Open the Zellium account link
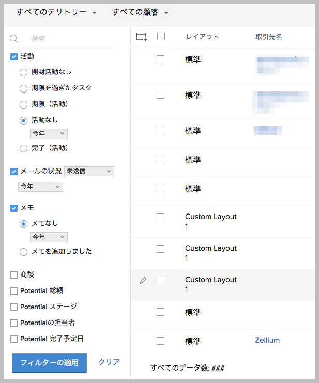Image resolution: width=319 pixels, height=383 pixels. point(267,340)
